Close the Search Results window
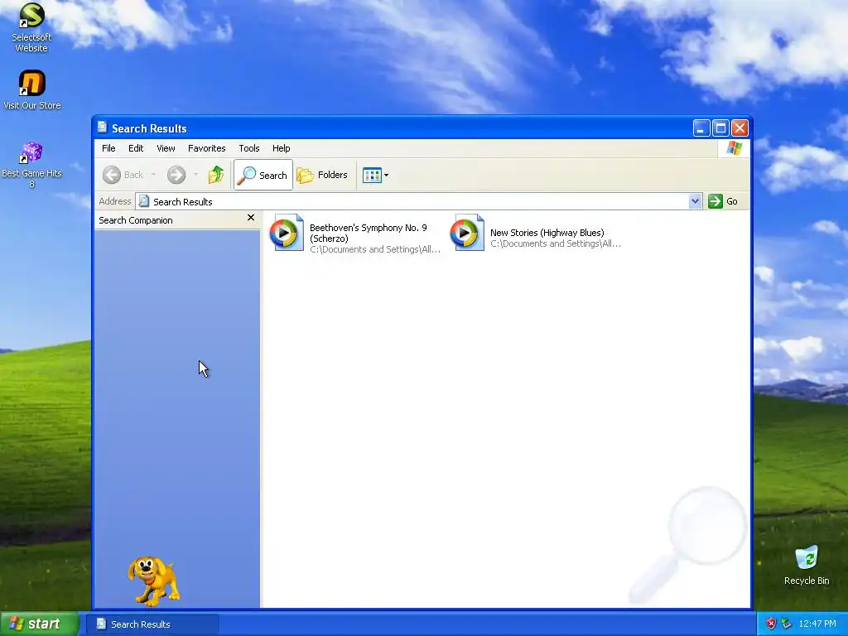 740,128
